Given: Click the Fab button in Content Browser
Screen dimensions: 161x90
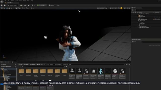Looking at the screenshot, I should (38, 64).
